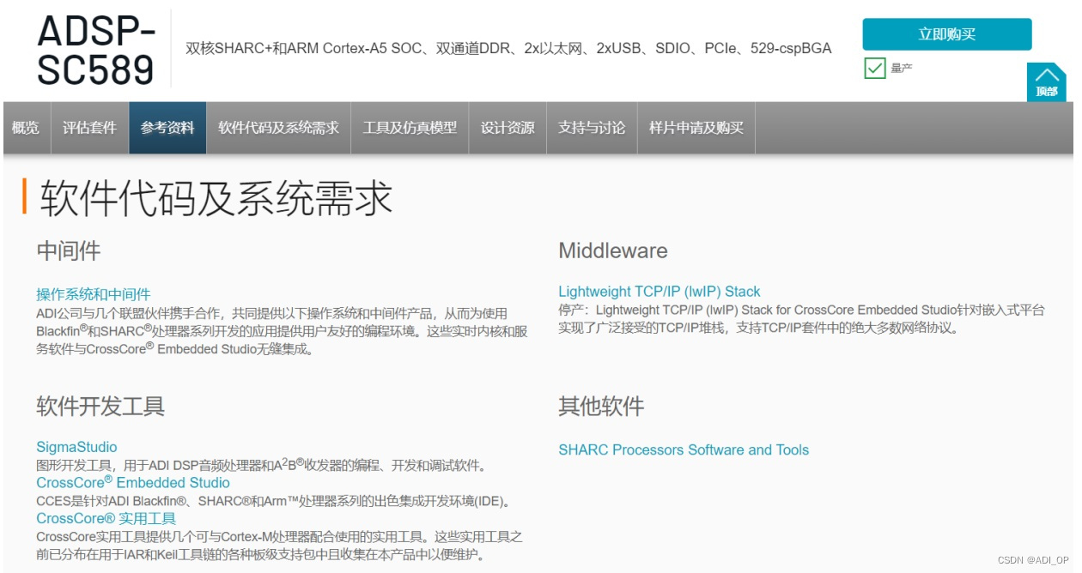This screenshot has width=1082, height=573.
Task: Click the 其他软件 section heading
Action: coord(601,406)
